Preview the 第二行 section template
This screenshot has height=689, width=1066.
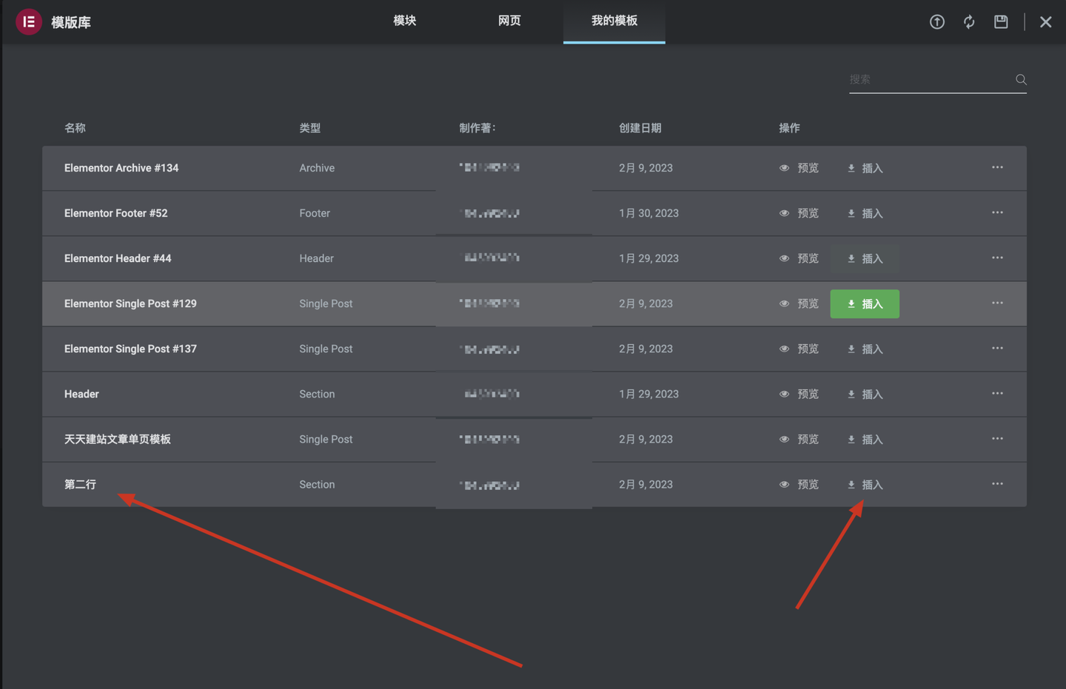[x=799, y=484]
